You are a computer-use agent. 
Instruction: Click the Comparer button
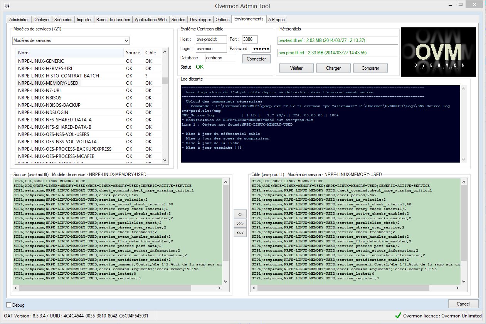pos(370,68)
